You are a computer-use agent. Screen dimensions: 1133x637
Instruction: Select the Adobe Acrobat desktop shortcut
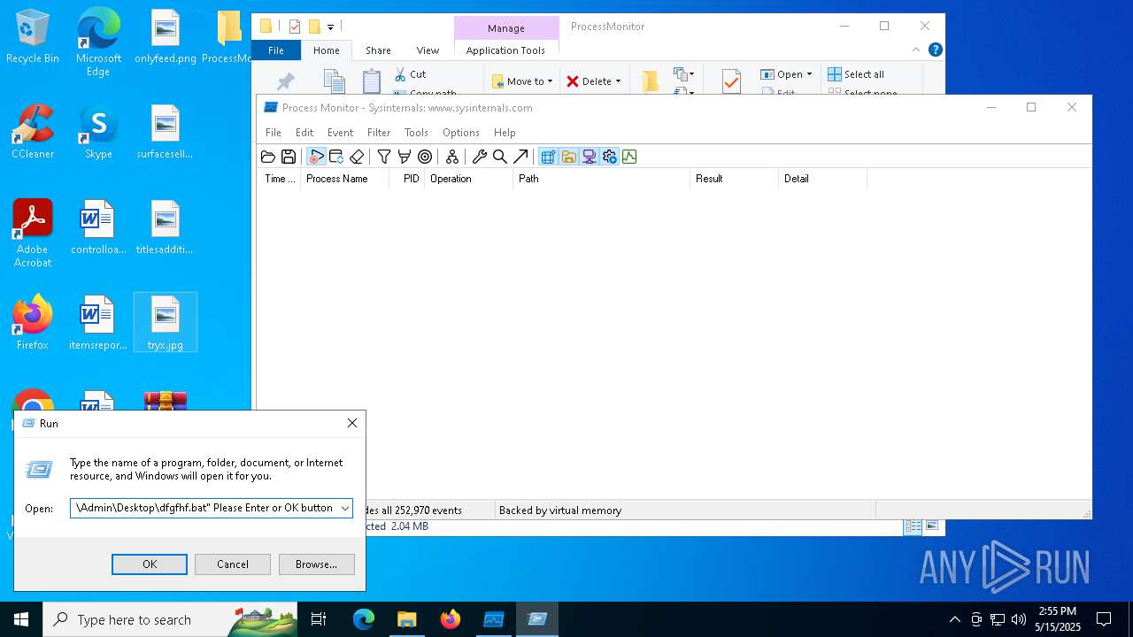coord(33,234)
